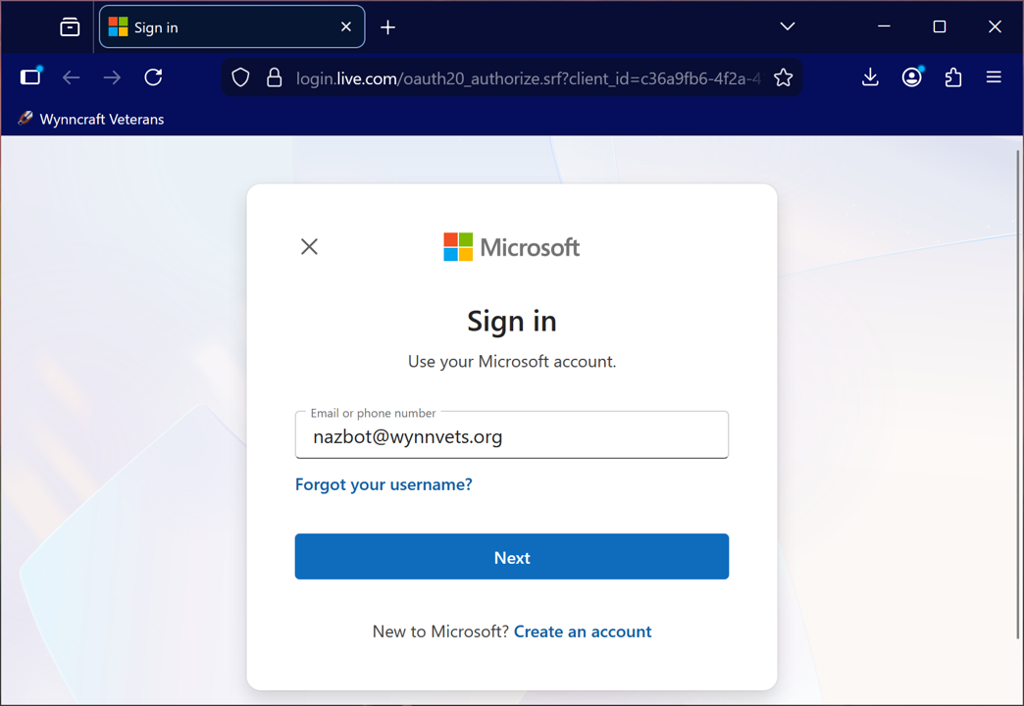Click the email or phone number field
This screenshot has height=706, width=1024.
[511, 434]
